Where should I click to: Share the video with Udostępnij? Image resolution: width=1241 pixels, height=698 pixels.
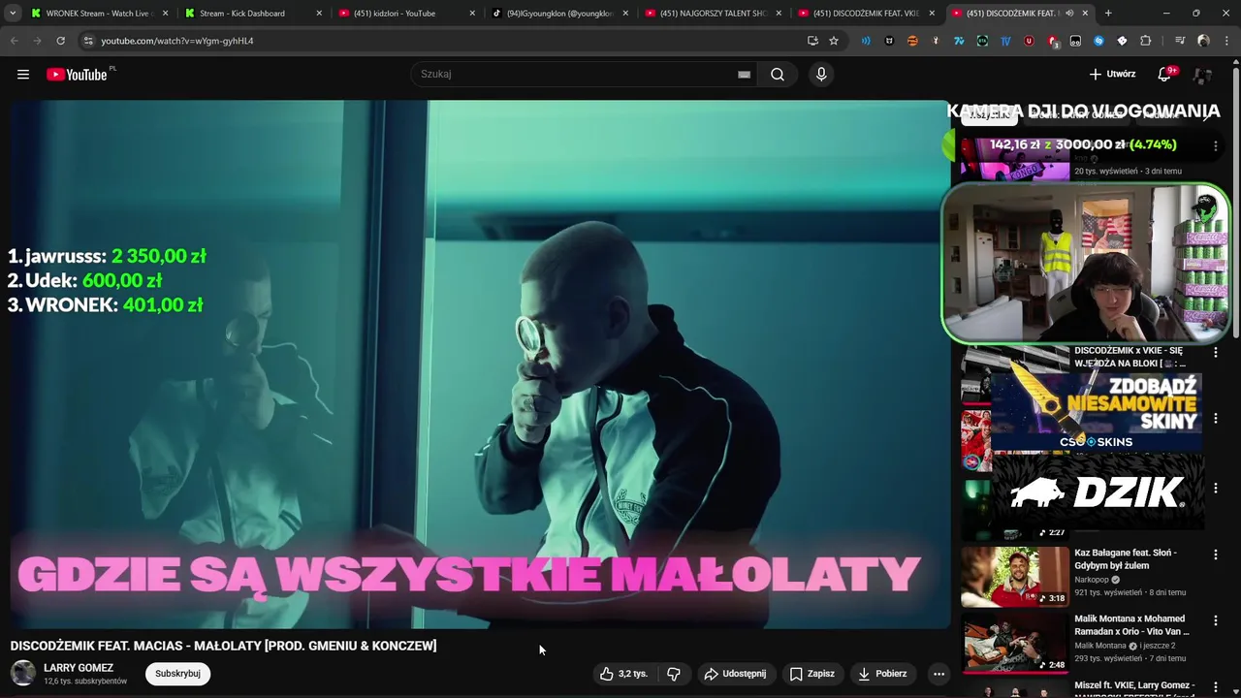click(735, 674)
